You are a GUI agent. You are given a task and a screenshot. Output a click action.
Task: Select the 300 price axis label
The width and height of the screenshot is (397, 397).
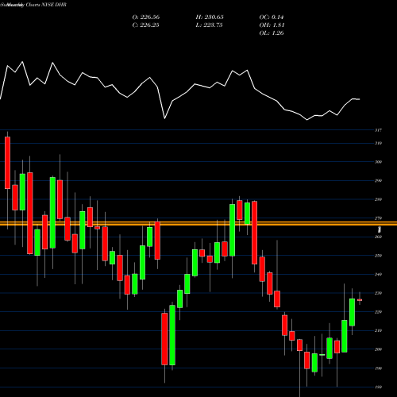point(378,162)
